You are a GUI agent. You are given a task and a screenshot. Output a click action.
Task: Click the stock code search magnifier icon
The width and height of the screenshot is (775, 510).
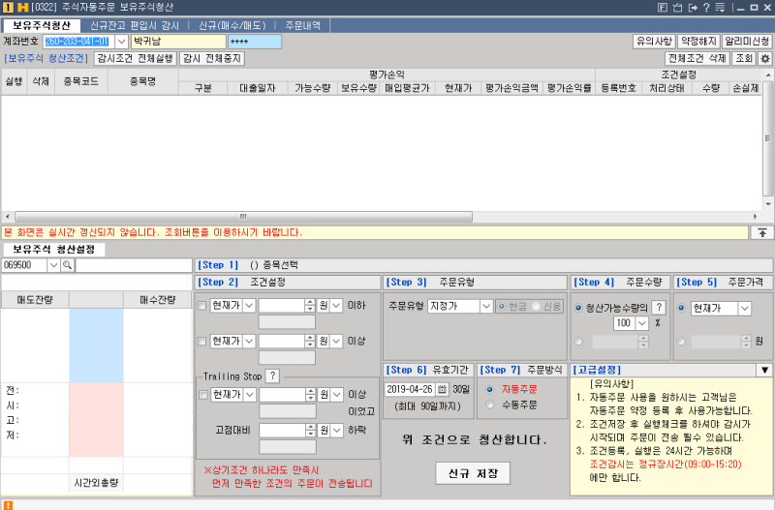click(68, 264)
